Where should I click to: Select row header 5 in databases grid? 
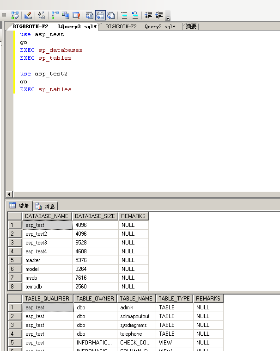pos(15,260)
